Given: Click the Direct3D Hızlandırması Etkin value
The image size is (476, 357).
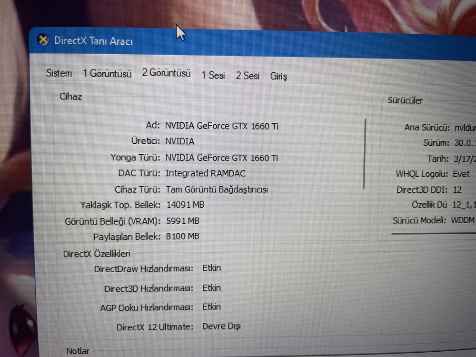Looking at the screenshot, I should (212, 288).
